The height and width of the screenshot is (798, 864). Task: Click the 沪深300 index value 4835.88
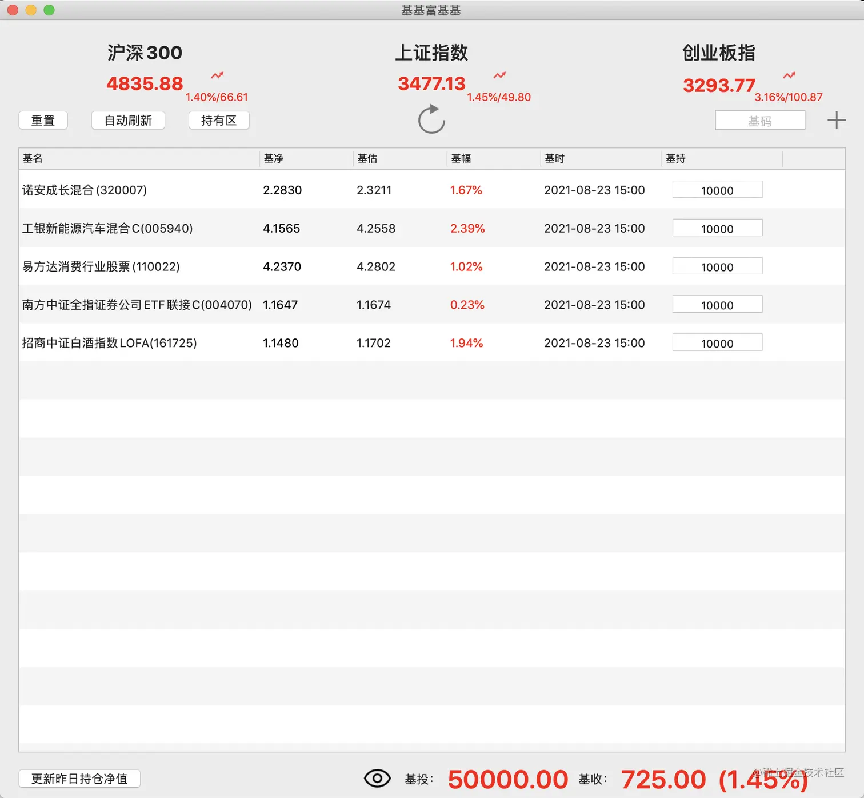(x=145, y=84)
